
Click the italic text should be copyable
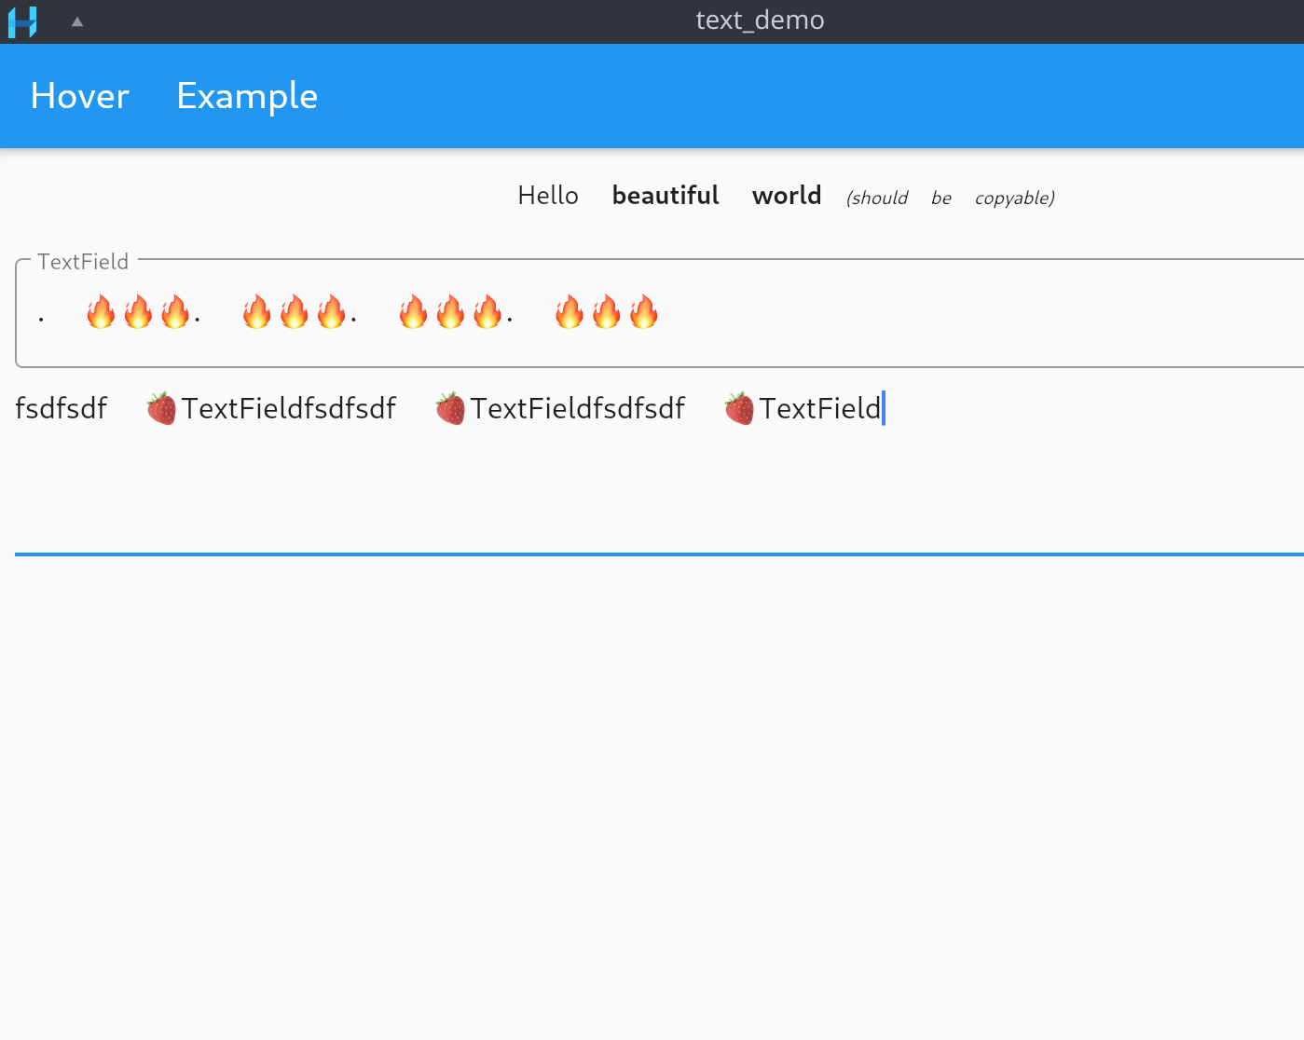[950, 198]
